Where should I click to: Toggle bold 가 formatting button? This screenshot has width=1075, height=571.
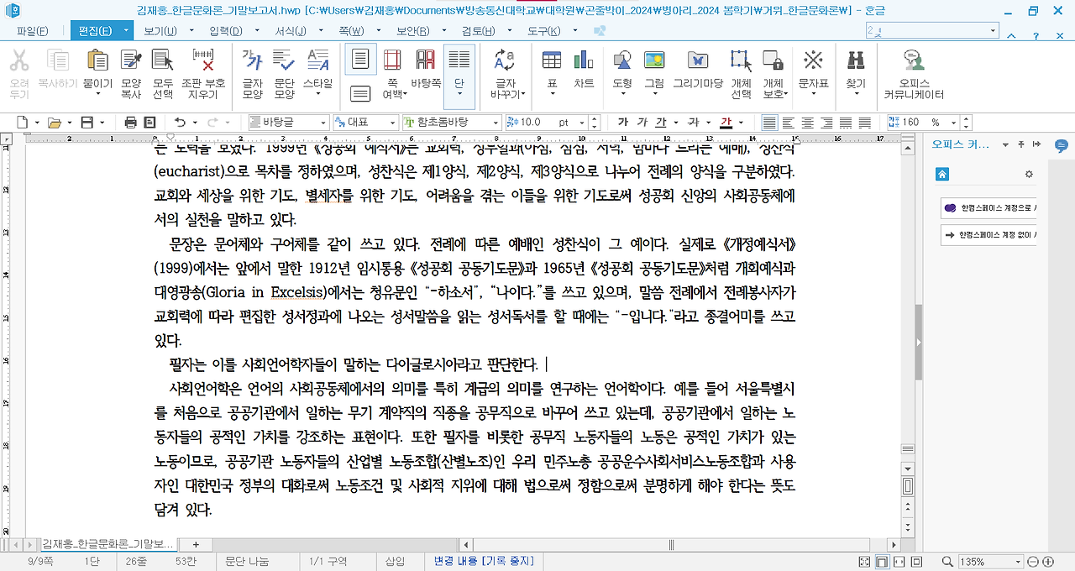click(x=622, y=123)
